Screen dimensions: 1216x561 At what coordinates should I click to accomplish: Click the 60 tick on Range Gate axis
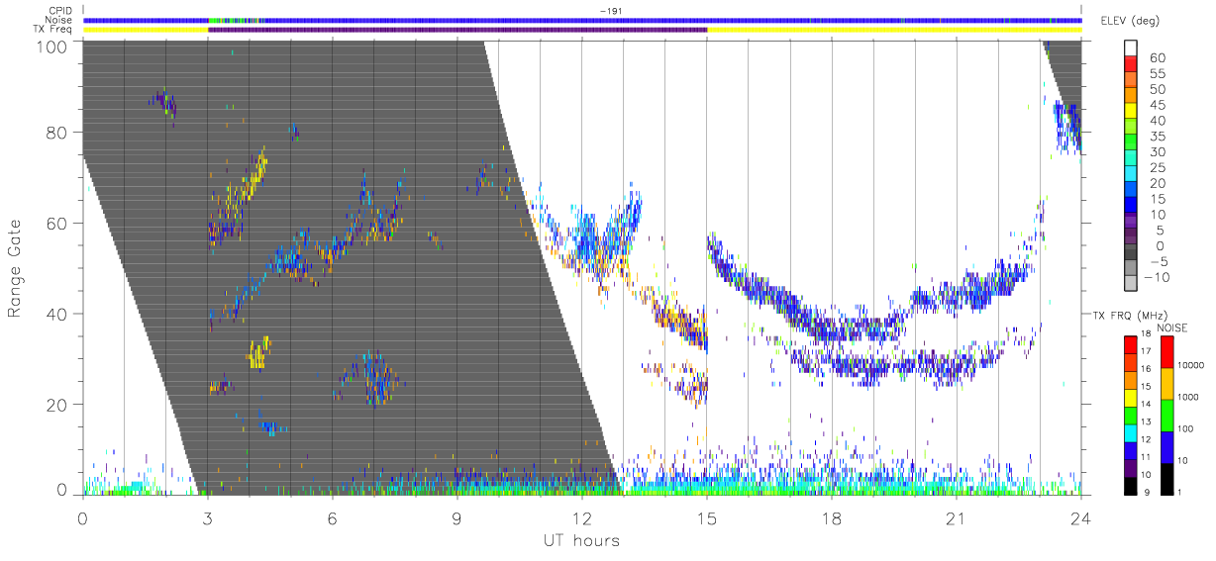[56, 224]
